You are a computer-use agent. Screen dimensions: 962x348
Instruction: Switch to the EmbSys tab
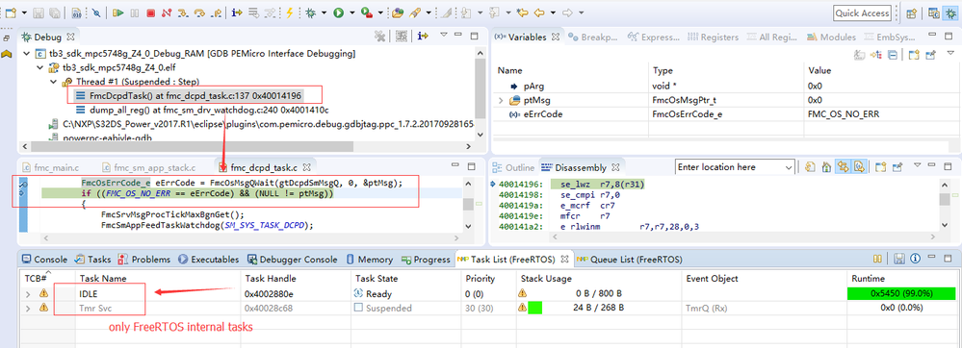pyautogui.click(x=889, y=37)
